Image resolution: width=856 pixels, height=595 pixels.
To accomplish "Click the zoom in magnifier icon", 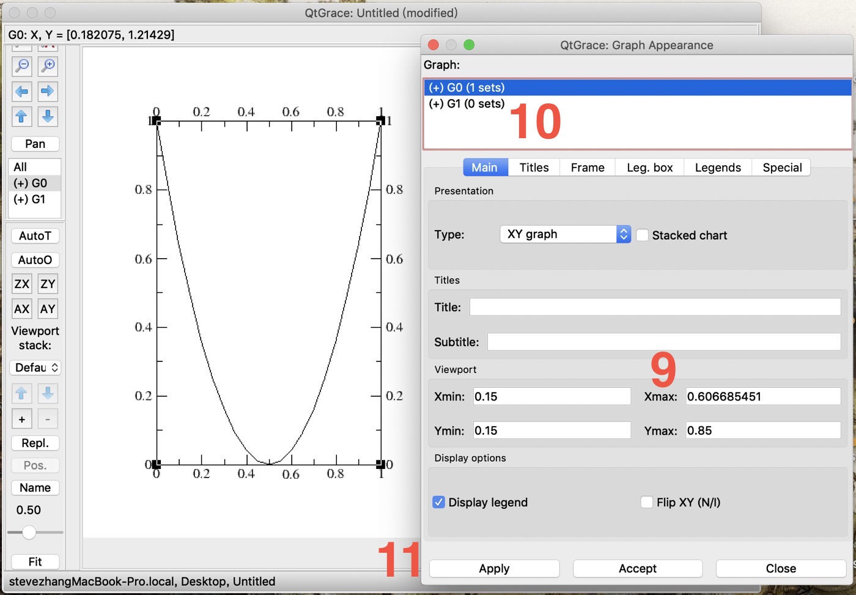I will coord(48,65).
